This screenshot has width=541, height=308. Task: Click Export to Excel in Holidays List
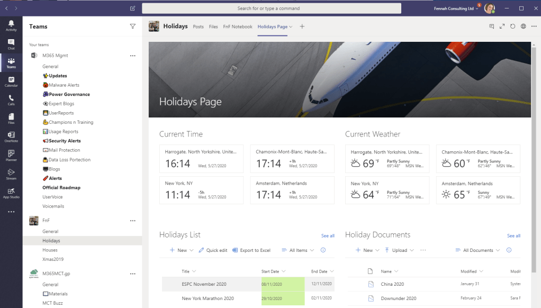251,250
